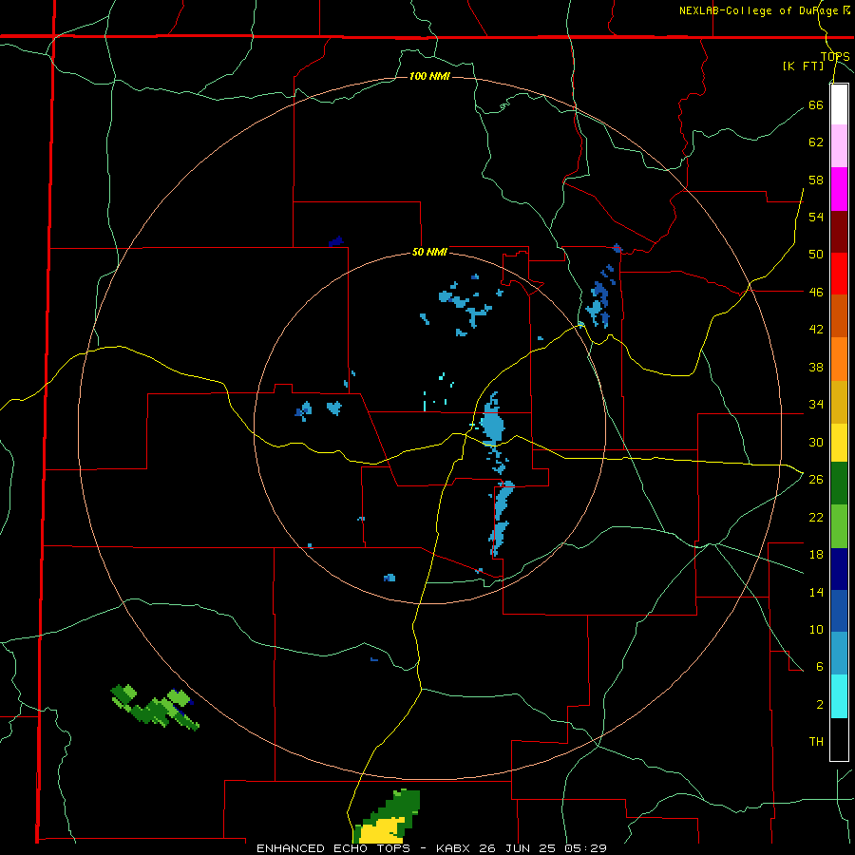Click the cyan 2 K FT legend band
Viewport: 855px width, 855px height.
[839, 696]
